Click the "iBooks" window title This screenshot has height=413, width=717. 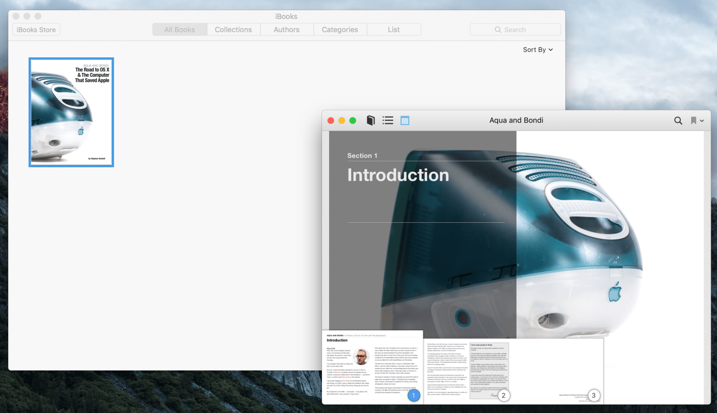286,16
